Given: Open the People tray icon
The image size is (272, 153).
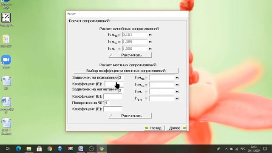Looking at the screenshot, I should coord(219,149).
